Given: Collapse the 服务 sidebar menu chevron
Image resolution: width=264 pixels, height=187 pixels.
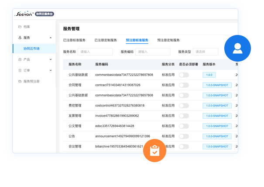Looking at the screenshot, I should (x=51, y=38).
